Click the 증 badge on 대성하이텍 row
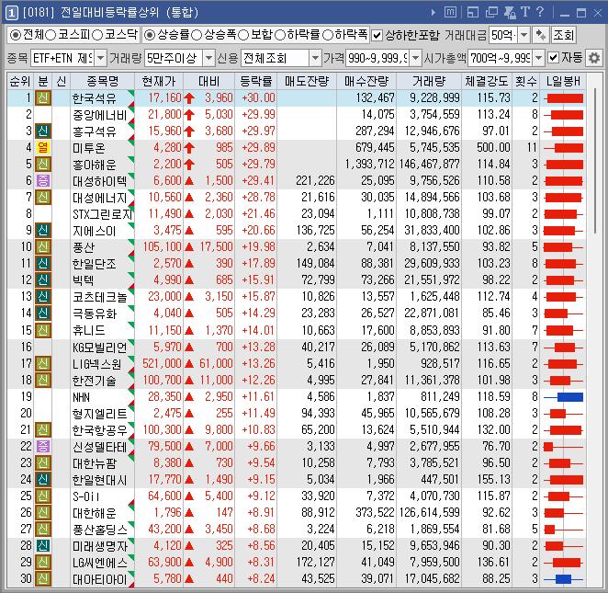This screenshot has width=608, height=593. (43, 180)
